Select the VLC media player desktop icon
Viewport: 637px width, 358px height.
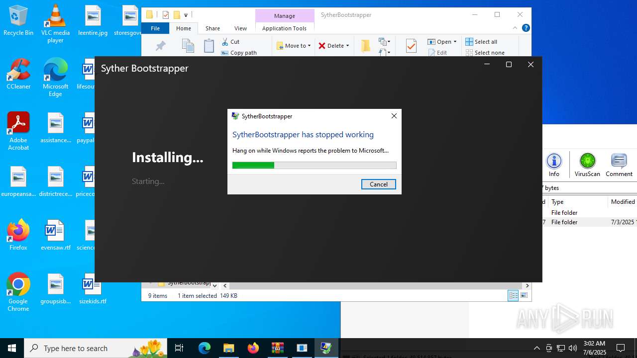point(55,24)
